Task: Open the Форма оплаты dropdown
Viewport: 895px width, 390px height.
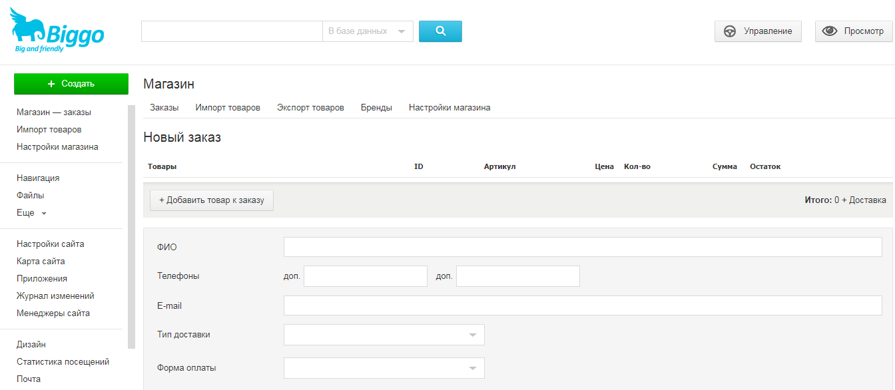Action: click(x=384, y=368)
